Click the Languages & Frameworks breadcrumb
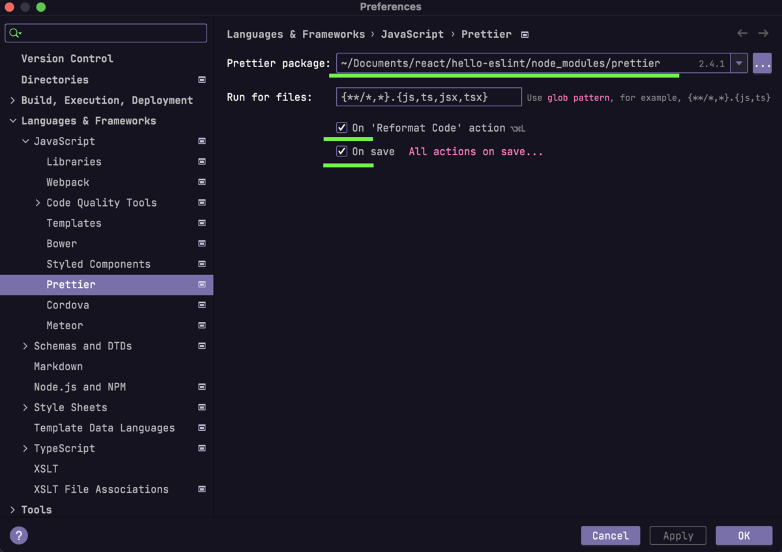Image resolution: width=782 pixels, height=552 pixels. coord(296,34)
